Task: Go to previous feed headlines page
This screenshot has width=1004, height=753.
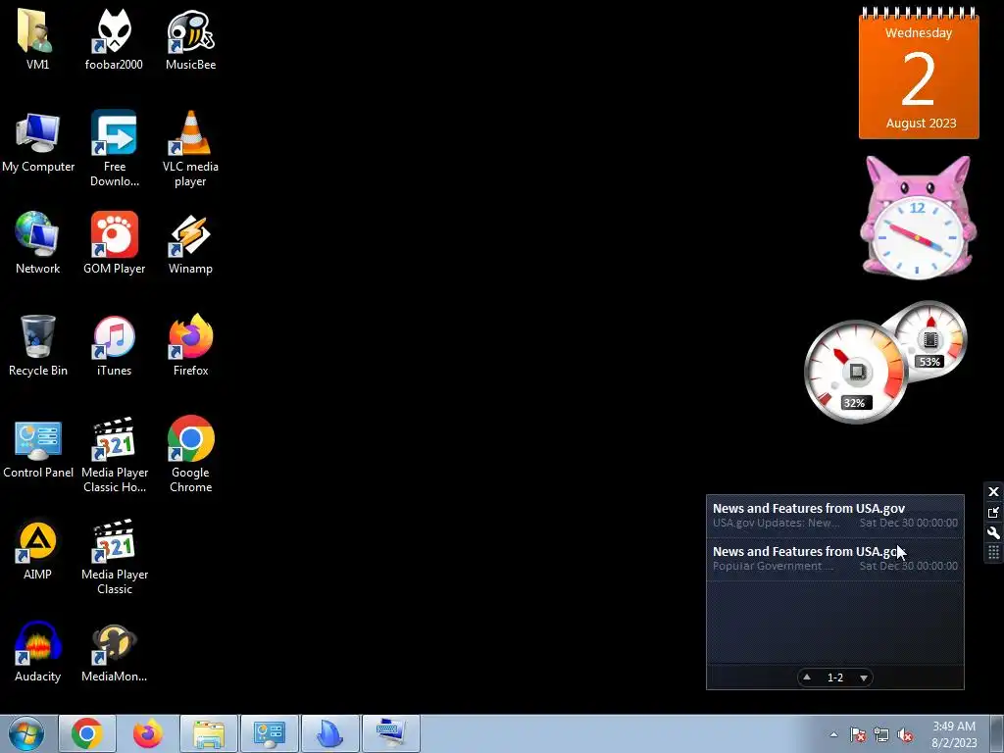Action: click(x=807, y=677)
